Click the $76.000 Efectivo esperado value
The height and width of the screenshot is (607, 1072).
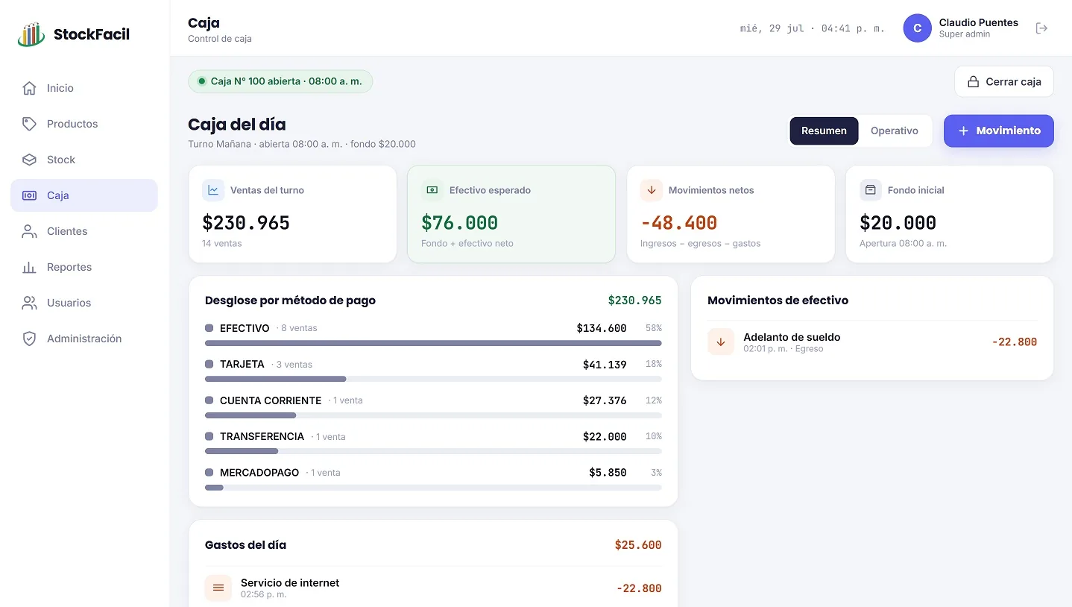[x=459, y=222]
